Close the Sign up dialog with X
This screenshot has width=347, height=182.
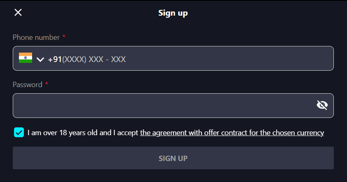[x=18, y=12]
